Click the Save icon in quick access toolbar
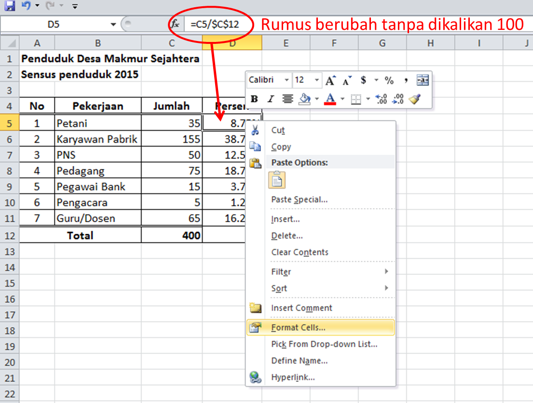Viewport: 533px width, 403px height. click(x=10, y=5)
